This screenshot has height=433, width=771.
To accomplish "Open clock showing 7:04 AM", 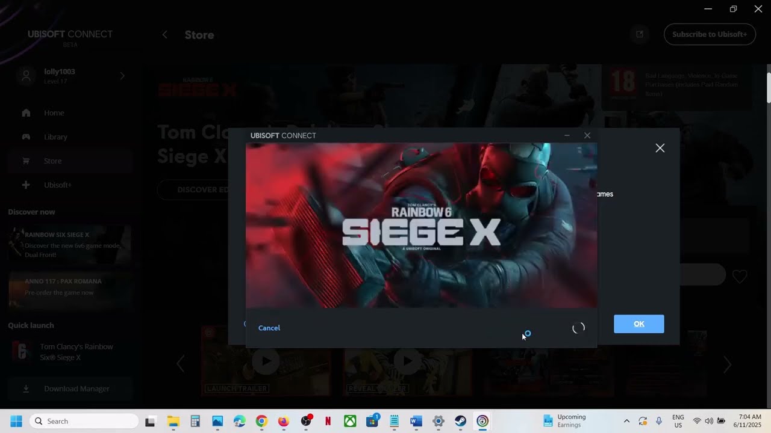I will [x=749, y=421].
